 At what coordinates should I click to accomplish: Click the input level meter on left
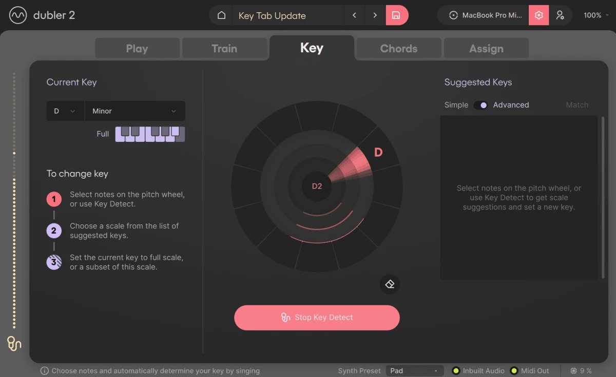click(14, 200)
